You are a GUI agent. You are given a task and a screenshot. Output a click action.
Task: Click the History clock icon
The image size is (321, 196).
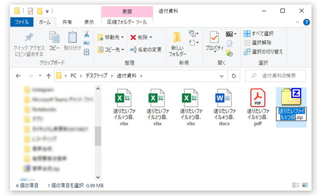229,53
